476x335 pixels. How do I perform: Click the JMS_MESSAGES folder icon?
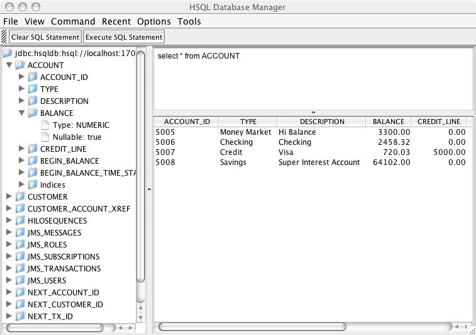[20, 232]
